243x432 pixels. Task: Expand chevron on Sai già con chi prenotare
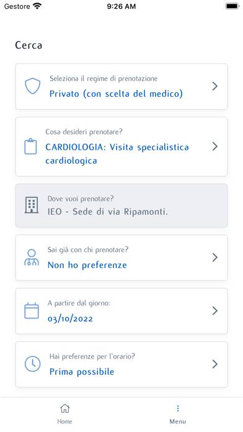point(215,258)
